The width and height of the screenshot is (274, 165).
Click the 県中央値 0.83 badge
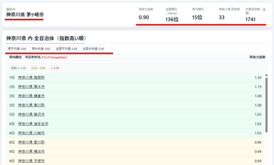(41, 49)
